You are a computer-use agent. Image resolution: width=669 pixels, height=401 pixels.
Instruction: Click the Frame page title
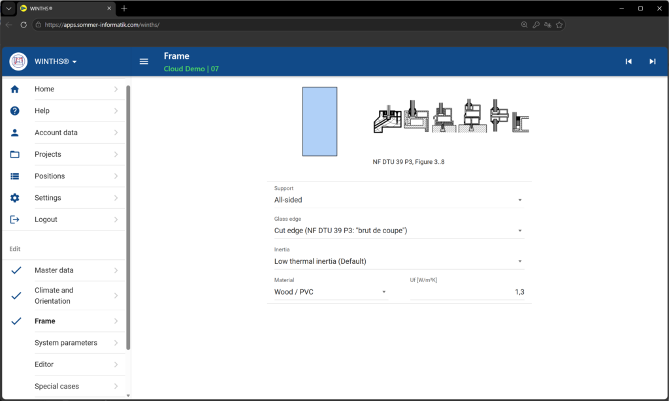coord(176,56)
